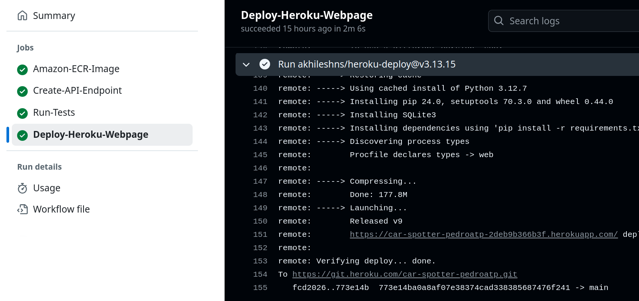Click log line number 150
The width and height of the screenshot is (639, 301).
coord(260,221)
